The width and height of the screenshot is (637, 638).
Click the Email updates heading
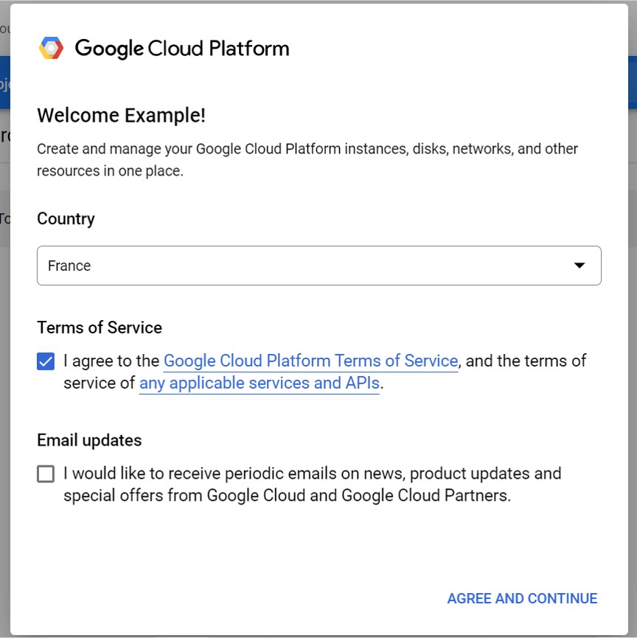point(89,440)
